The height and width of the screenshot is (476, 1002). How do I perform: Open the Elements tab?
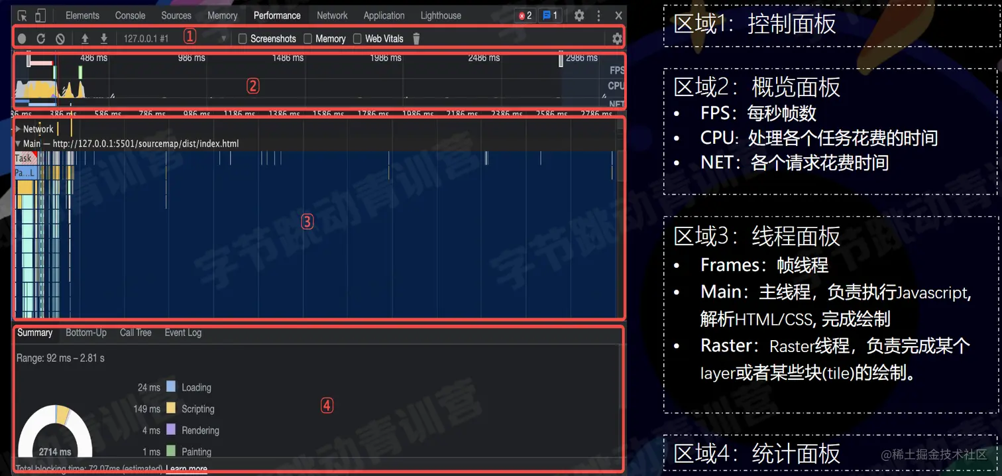point(82,15)
